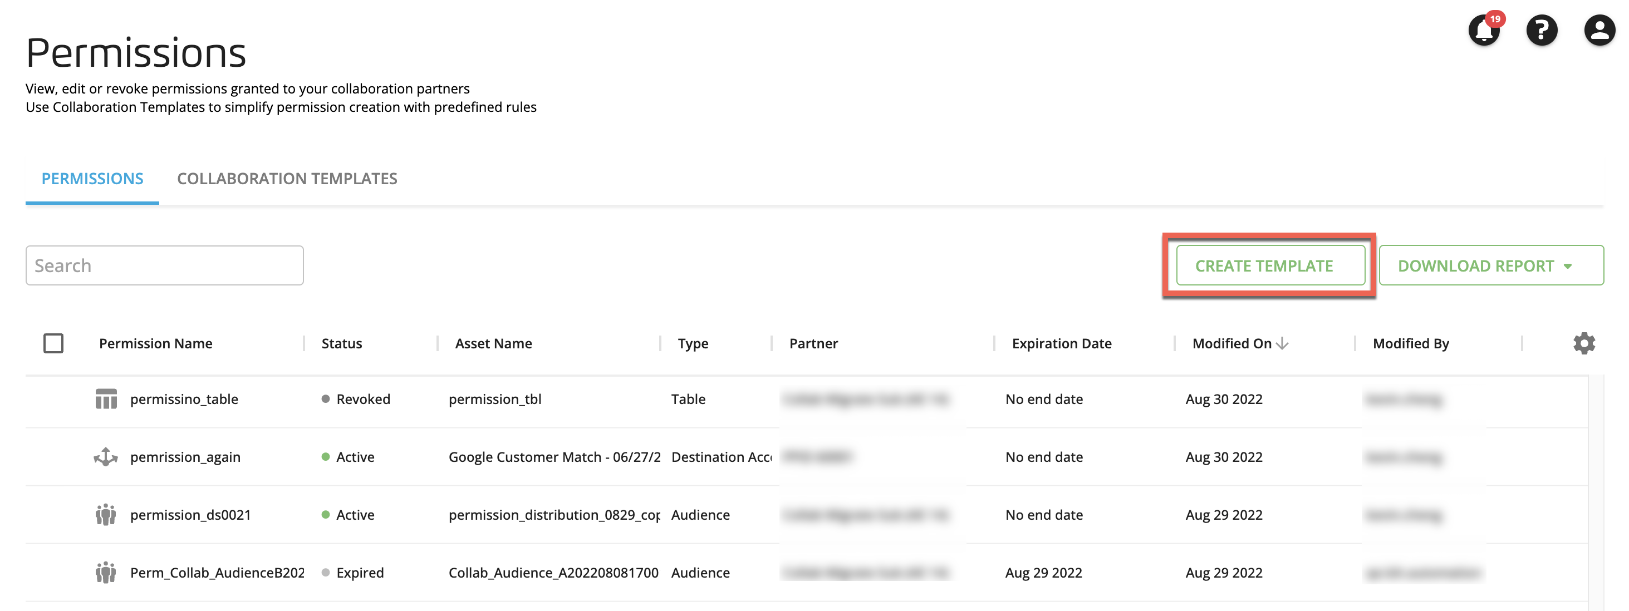
Task: Click the Aug 29 2022 expiration date
Action: (1043, 573)
